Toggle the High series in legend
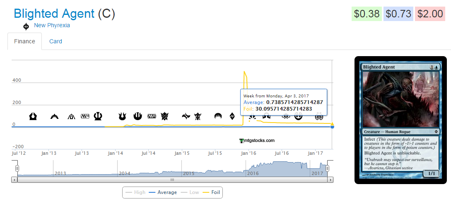 pyautogui.click(x=135, y=192)
